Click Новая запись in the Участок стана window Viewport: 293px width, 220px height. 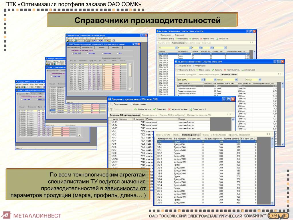(182, 39)
